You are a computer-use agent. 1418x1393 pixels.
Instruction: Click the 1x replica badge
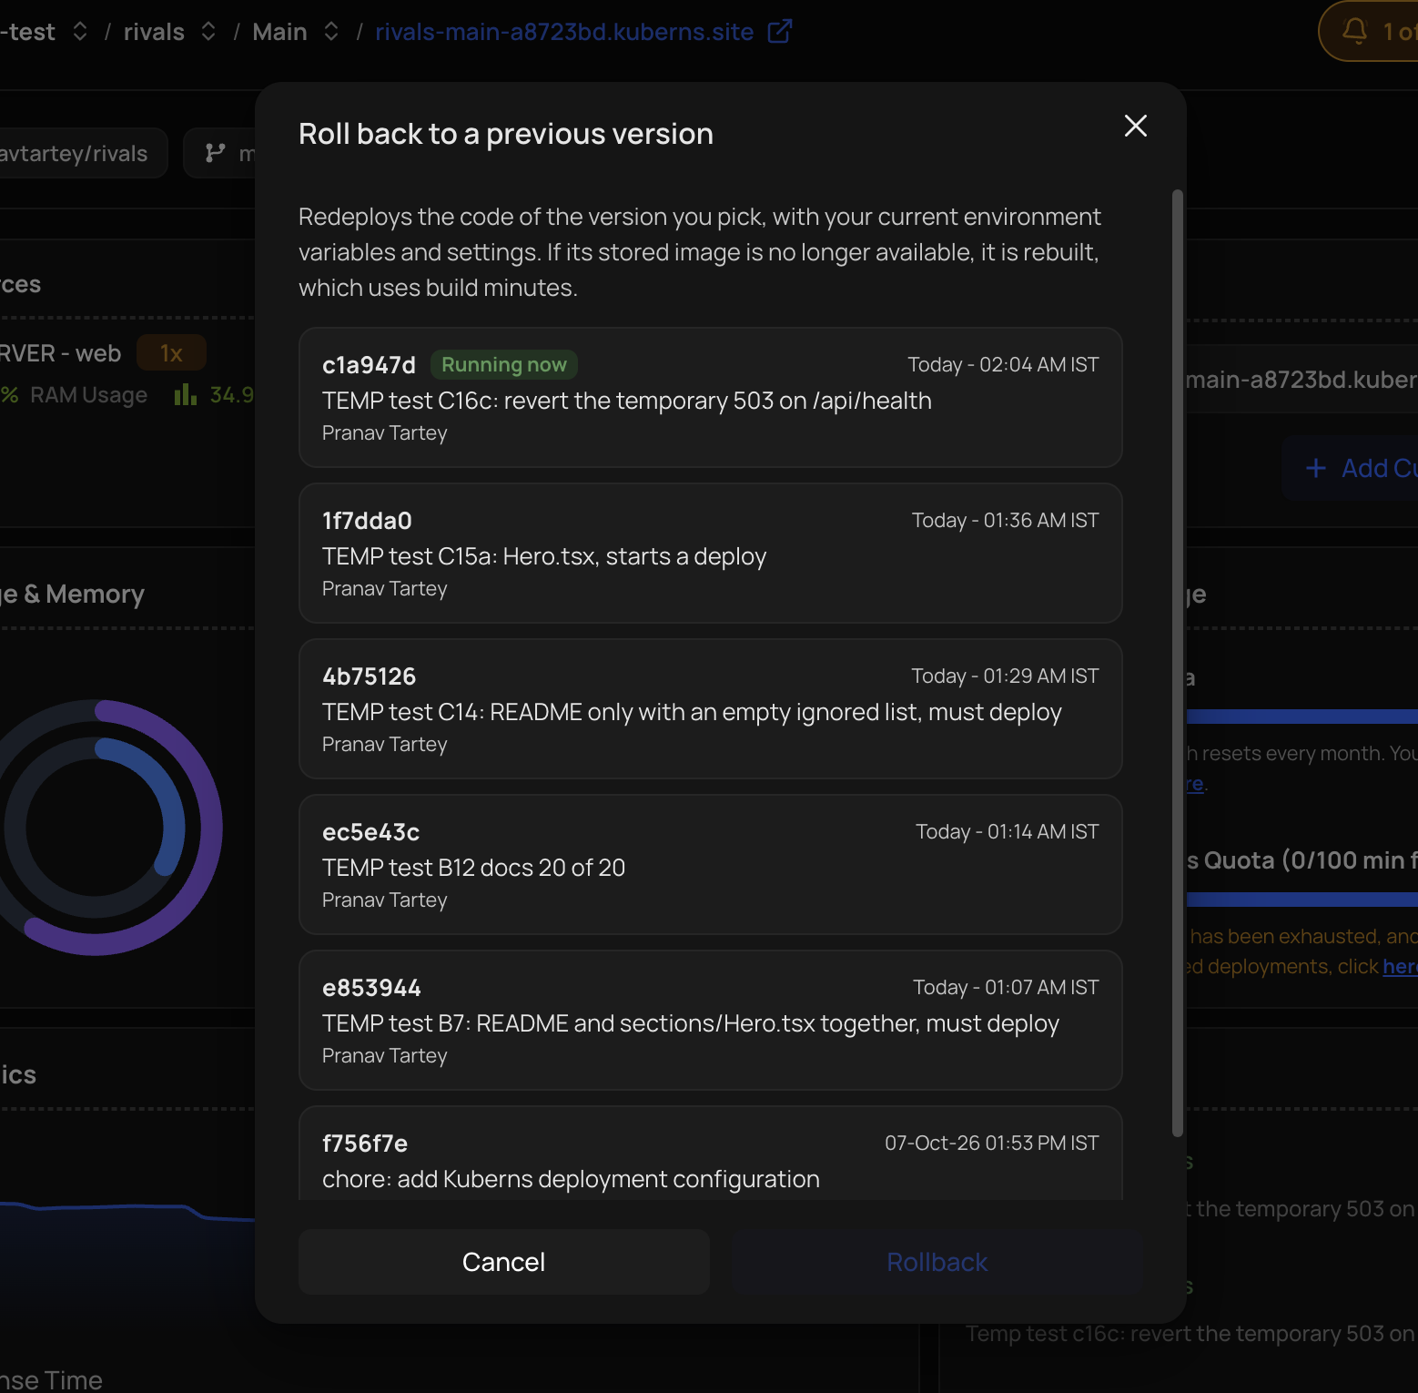click(x=171, y=353)
